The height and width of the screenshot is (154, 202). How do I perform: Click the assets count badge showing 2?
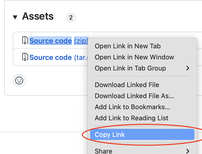pos(71,18)
